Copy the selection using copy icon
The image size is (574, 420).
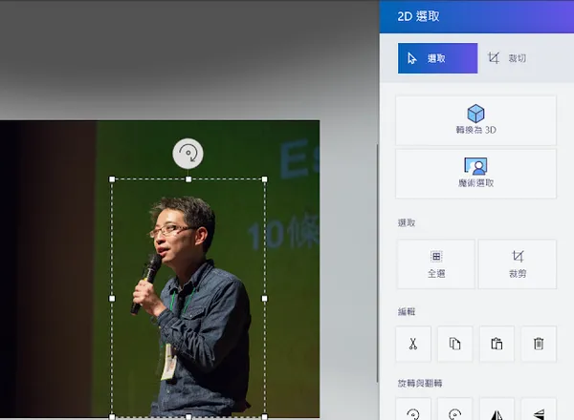pyautogui.click(x=455, y=344)
